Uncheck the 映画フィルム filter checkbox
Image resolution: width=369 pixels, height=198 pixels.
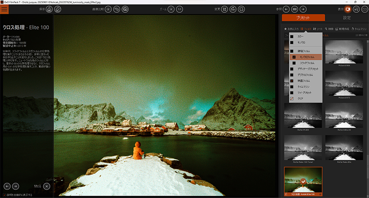coord(292,81)
